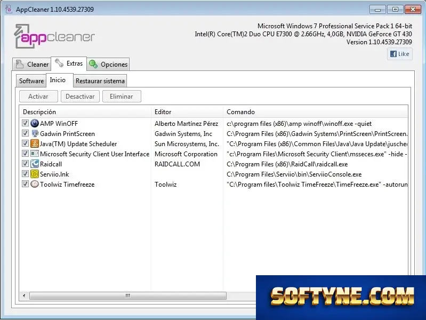Click the Serviio.lnk yellow icon
Viewport: 426px width, 320px height.
click(x=35, y=174)
